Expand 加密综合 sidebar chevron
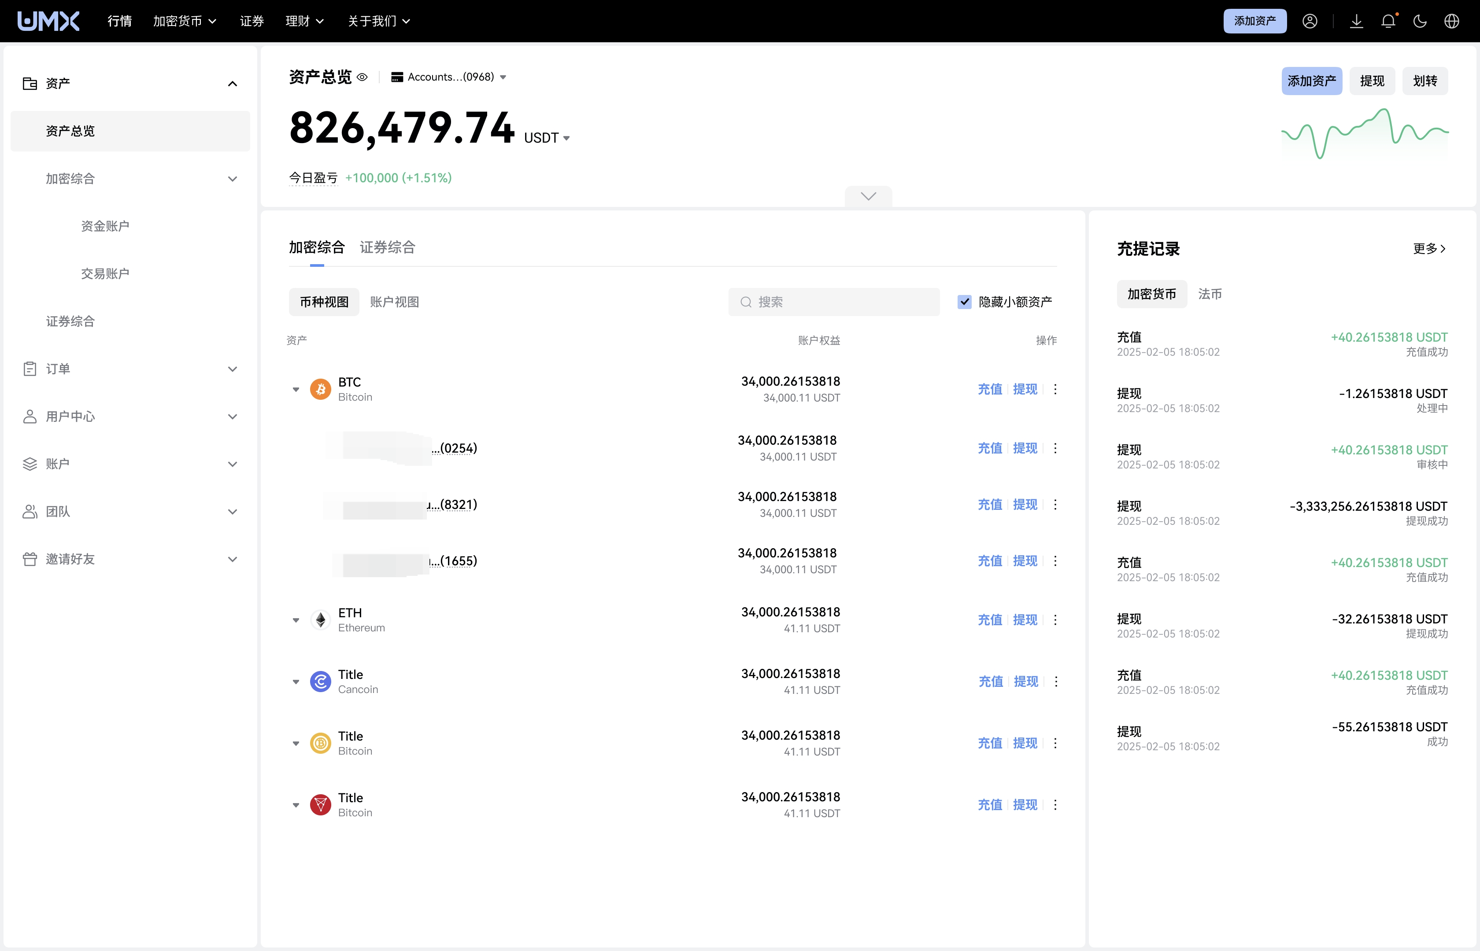The width and height of the screenshot is (1480, 951). point(232,178)
